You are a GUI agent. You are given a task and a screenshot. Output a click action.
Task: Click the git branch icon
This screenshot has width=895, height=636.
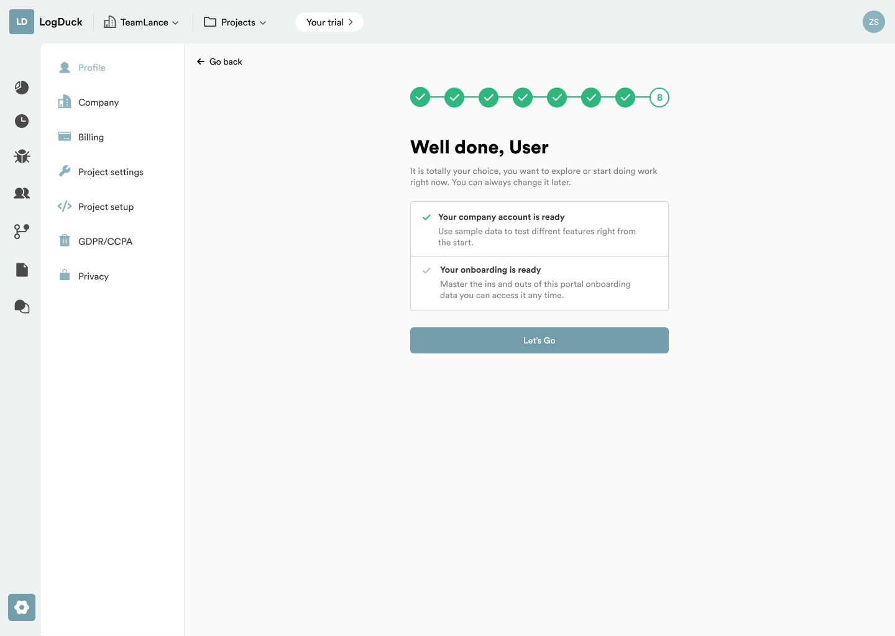(x=22, y=232)
